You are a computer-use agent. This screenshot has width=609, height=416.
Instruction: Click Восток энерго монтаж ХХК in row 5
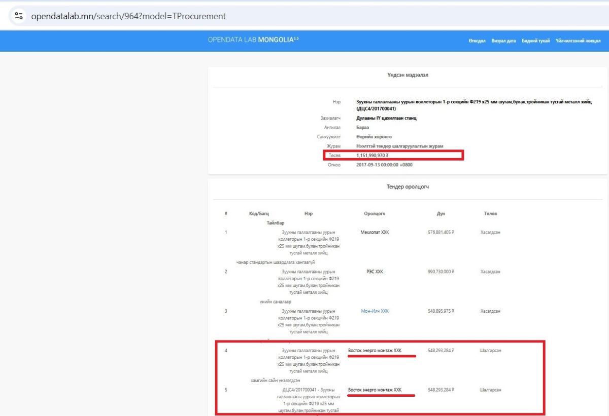coord(375,390)
